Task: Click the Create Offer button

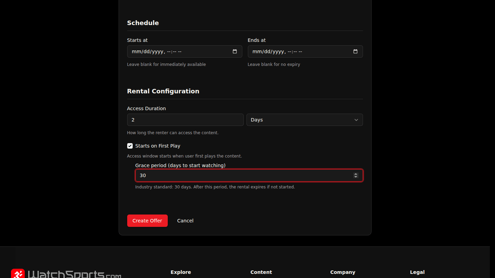Action: (x=147, y=221)
